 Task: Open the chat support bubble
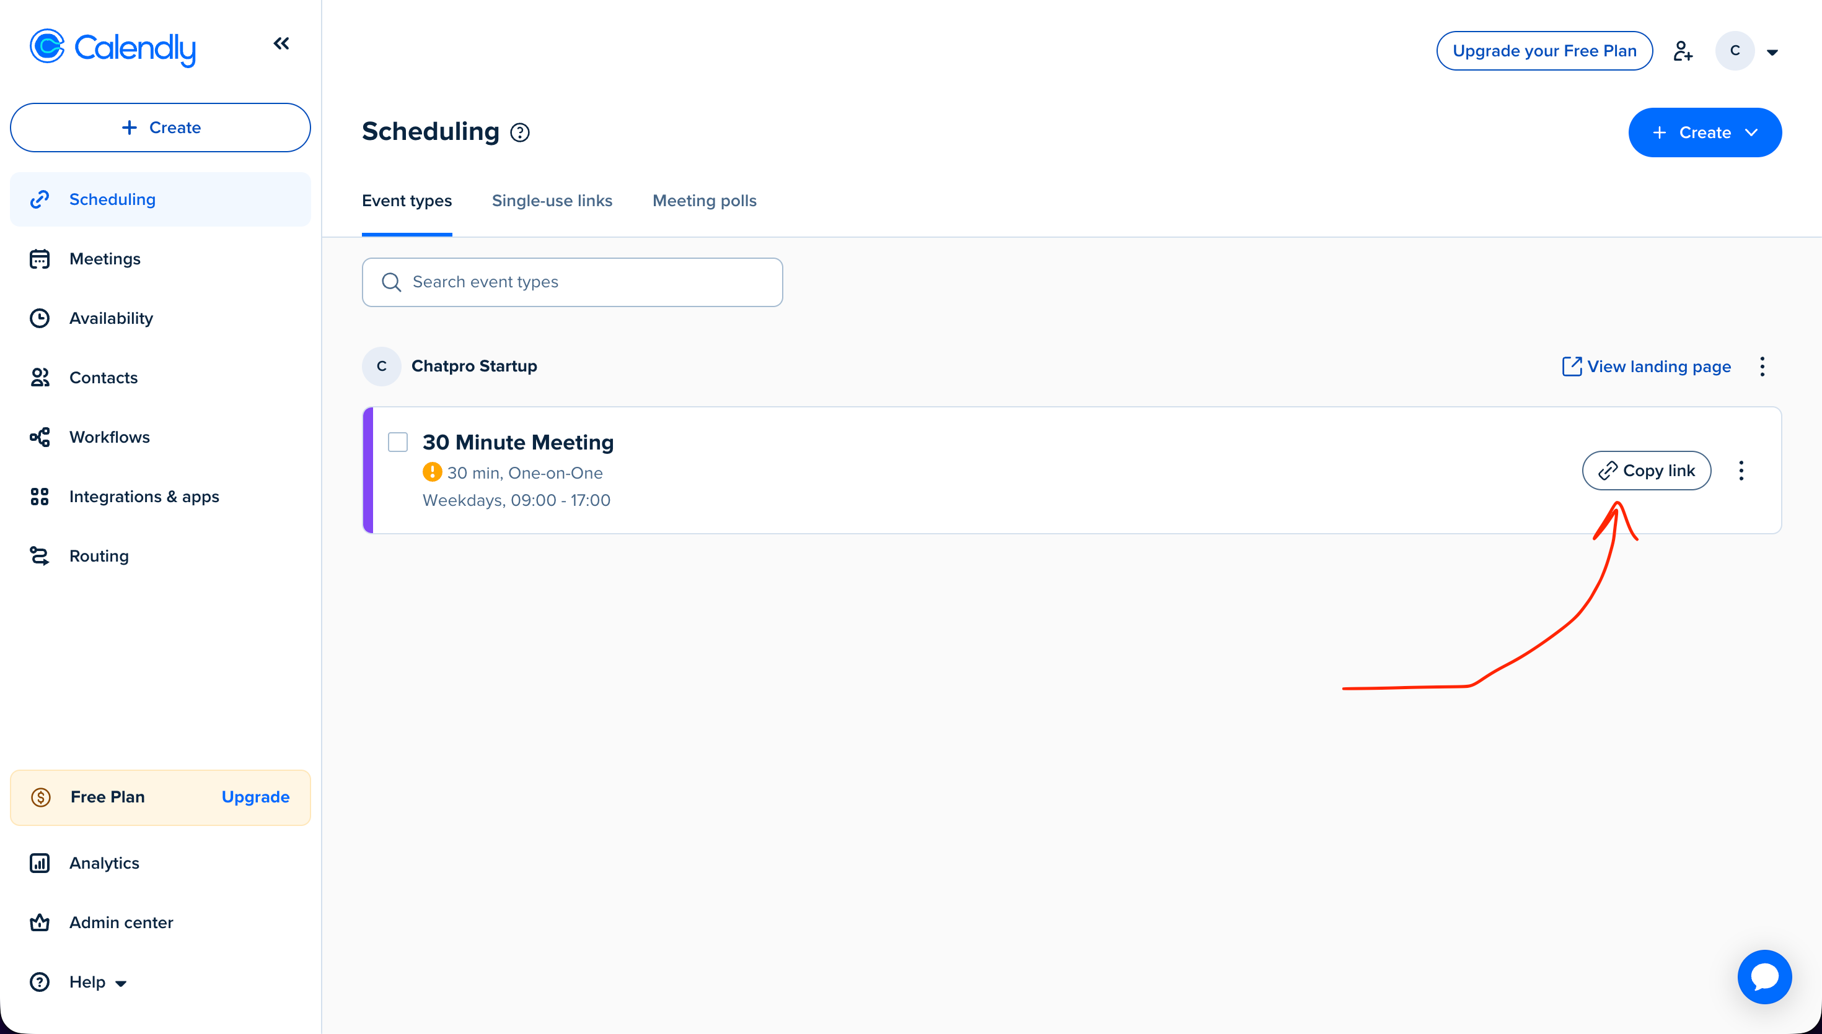click(1764, 976)
